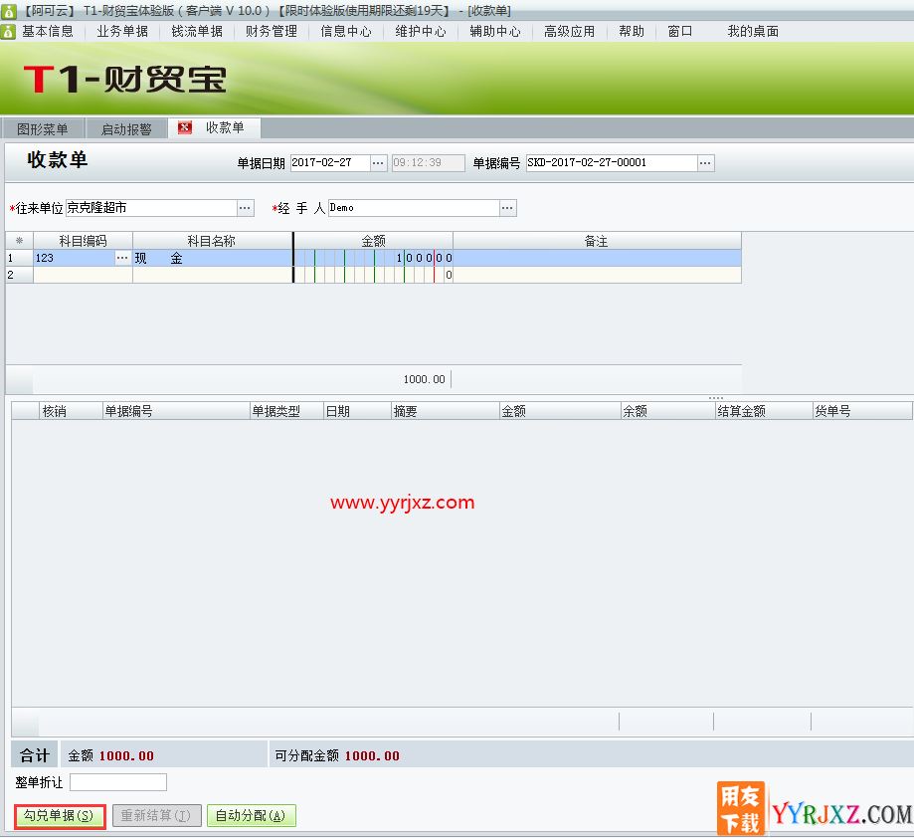This screenshot has height=838, width=914.
Task: Click the 结算金额 column header
Action: tap(764, 411)
